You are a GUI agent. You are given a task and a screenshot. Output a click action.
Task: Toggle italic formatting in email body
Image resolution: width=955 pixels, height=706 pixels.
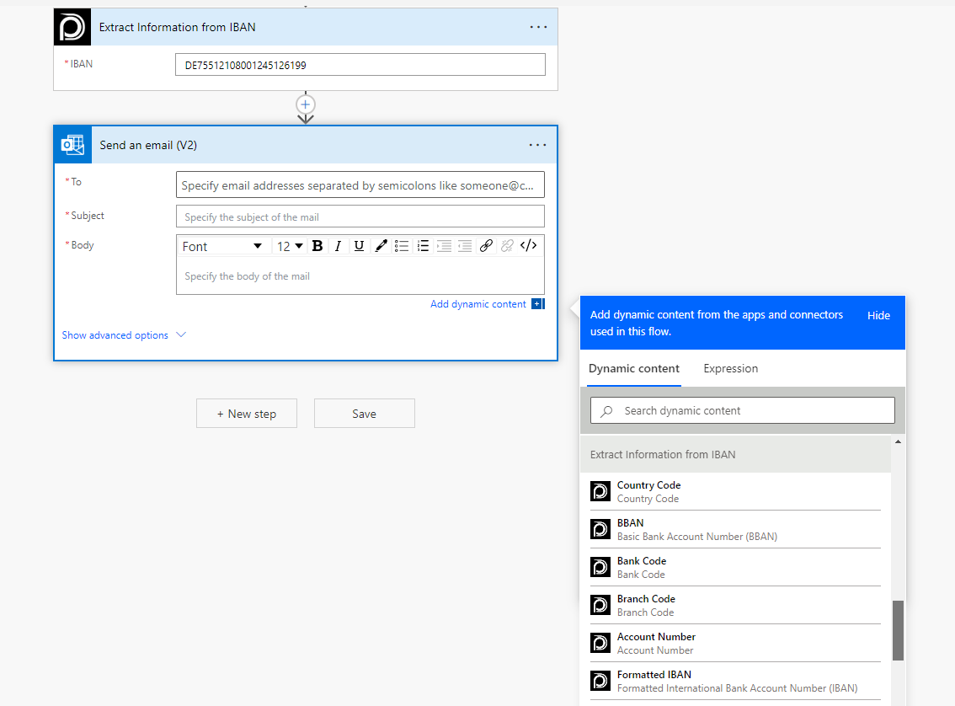tap(338, 246)
